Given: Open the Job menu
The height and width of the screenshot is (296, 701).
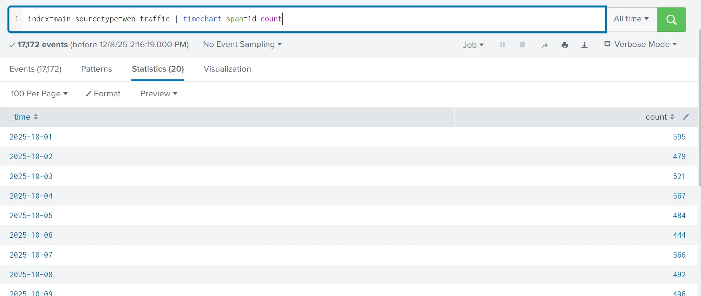Looking at the screenshot, I should pos(473,45).
